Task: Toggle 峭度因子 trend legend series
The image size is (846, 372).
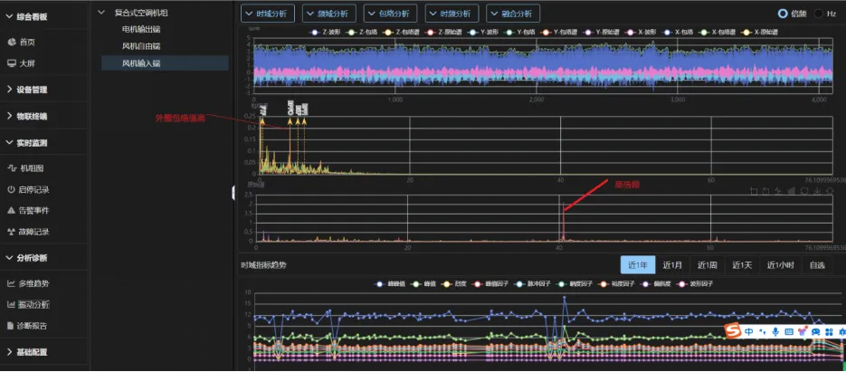Action: click(x=572, y=283)
